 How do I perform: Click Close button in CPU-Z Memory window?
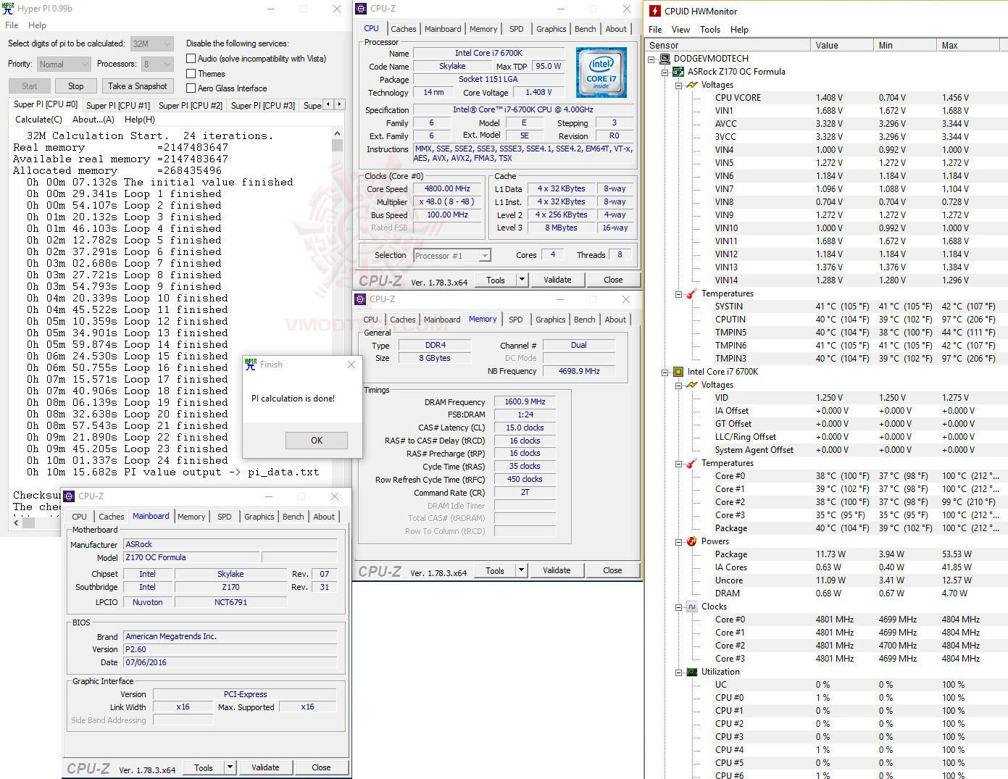(x=612, y=570)
